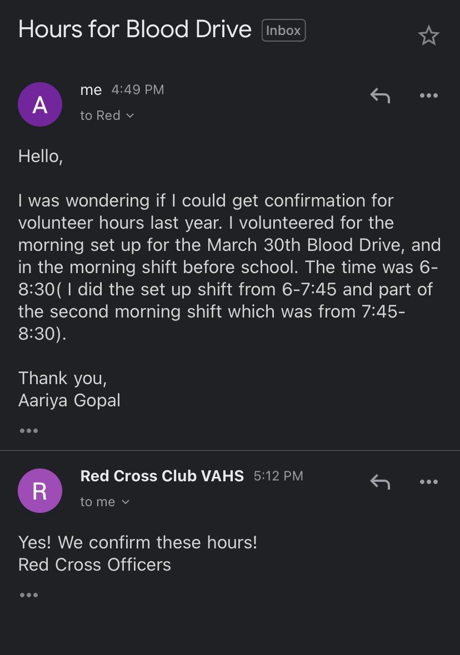460x655 pixels.
Task: Show trimmed content below Aariya Gopal signature
Action: (28, 431)
